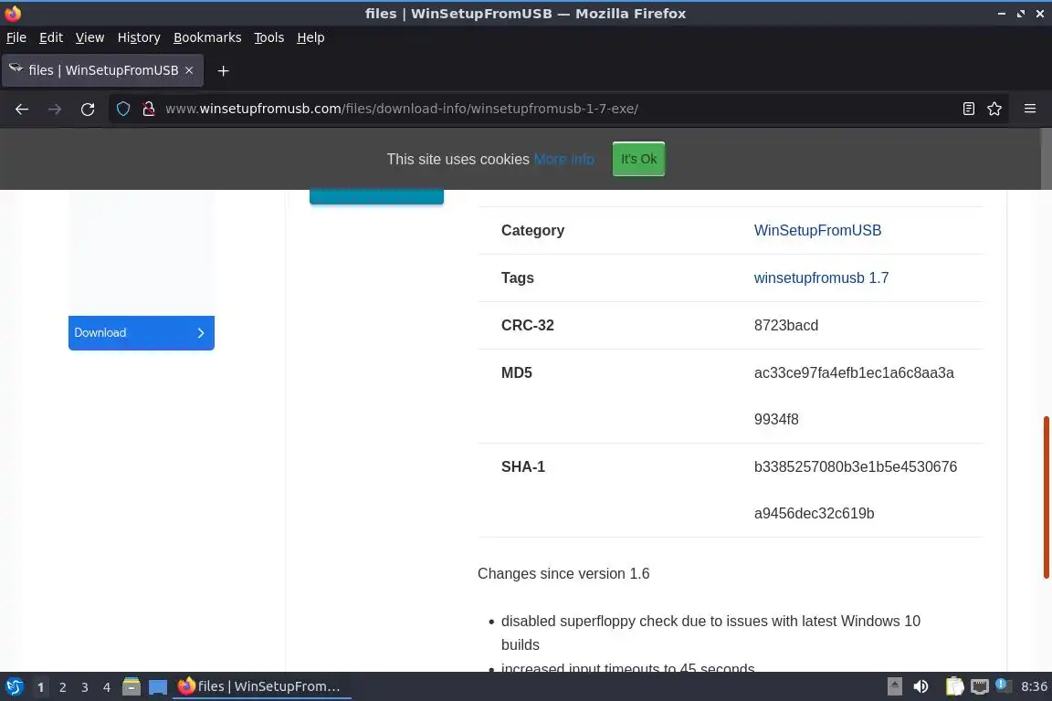This screenshot has width=1052, height=701.
Task: Open the WinSetupFromUSB category link
Action: 817,230
